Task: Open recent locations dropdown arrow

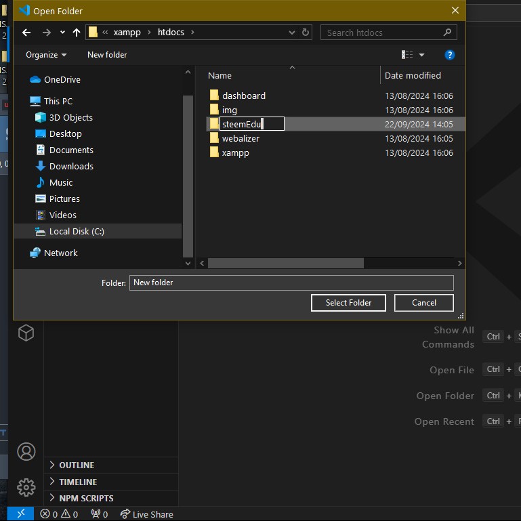Action: coord(62,33)
